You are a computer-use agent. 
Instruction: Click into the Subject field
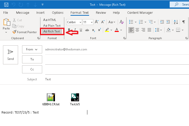tap(113, 79)
